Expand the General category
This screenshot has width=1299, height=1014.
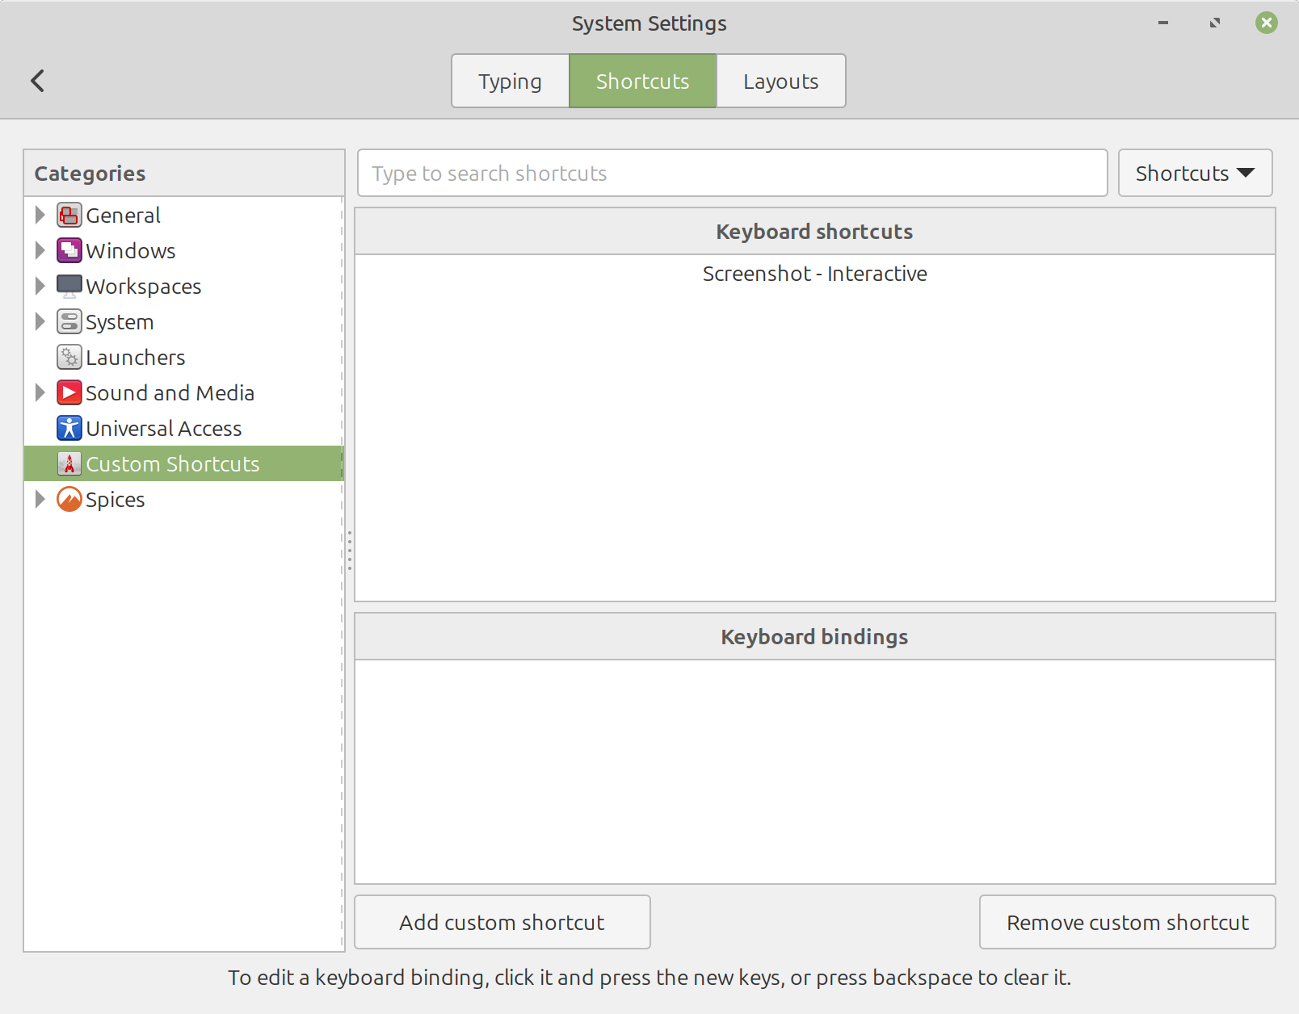click(40, 216)
